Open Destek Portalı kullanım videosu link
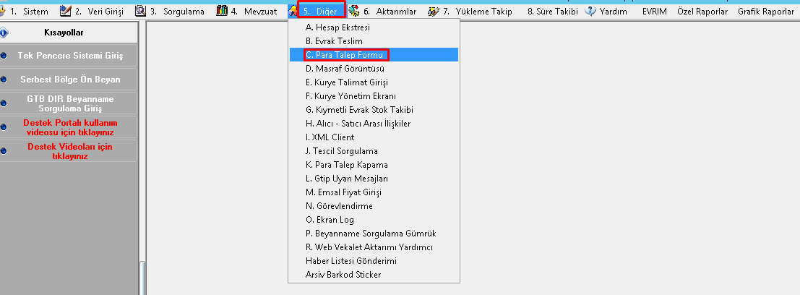 point(70,127)
